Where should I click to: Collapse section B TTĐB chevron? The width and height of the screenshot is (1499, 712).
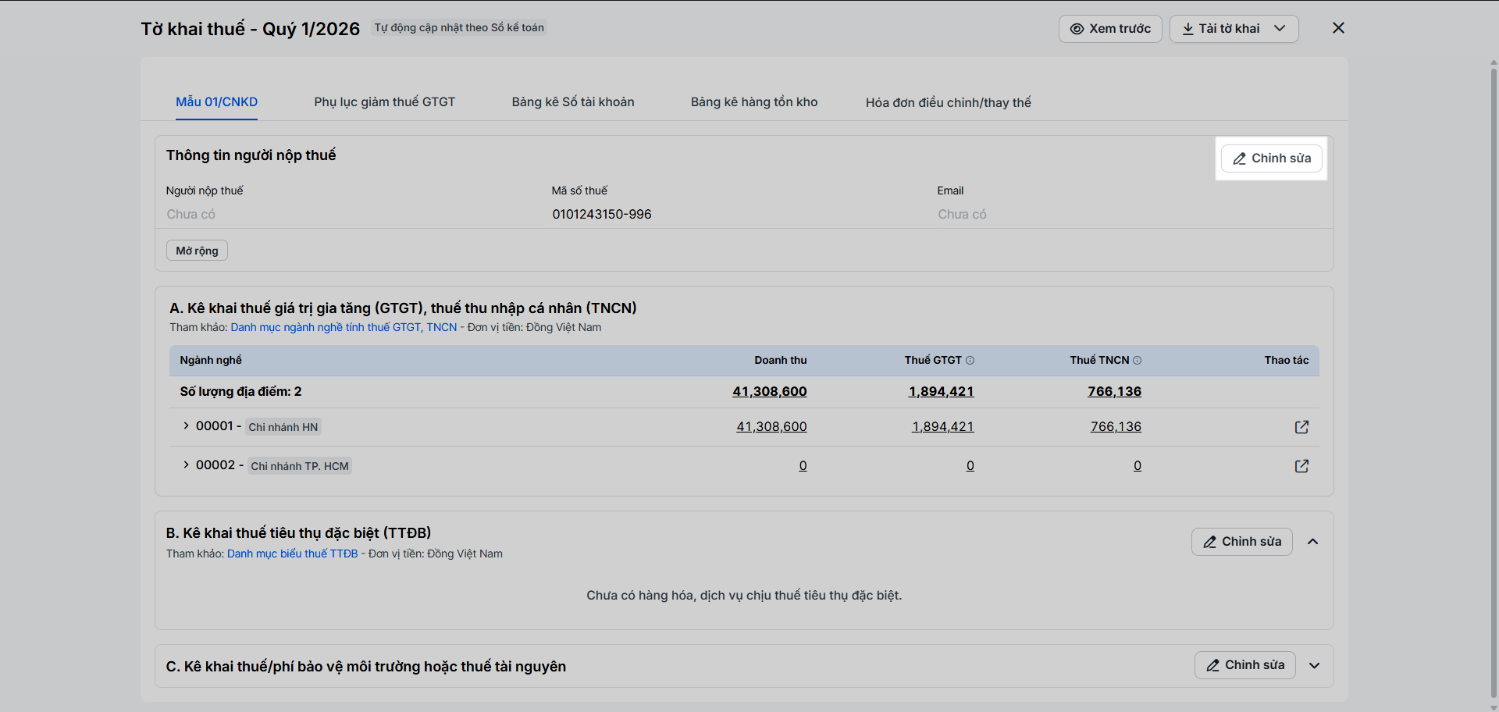[x=1313, y=542]
